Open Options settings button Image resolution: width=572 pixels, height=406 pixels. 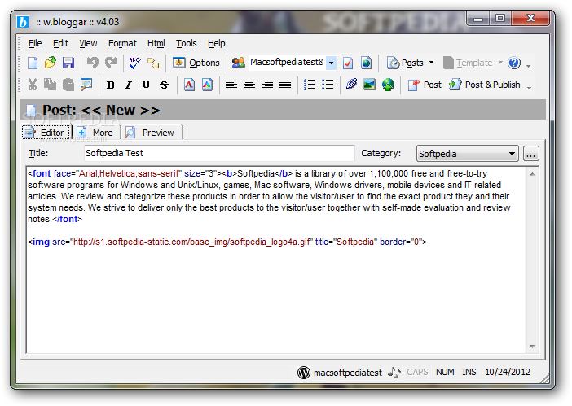click(196, 63)
